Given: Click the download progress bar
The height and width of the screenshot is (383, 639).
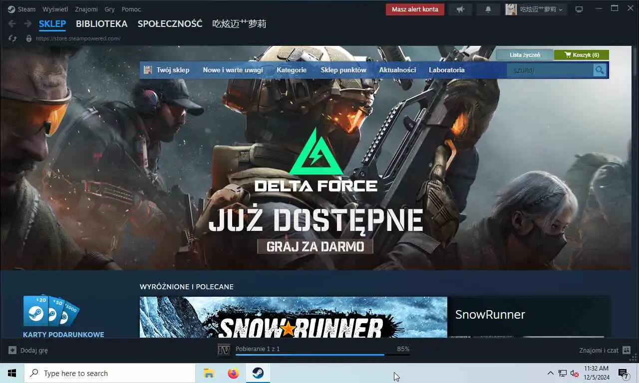Looking at the screenshot, I should click(322, 355).
